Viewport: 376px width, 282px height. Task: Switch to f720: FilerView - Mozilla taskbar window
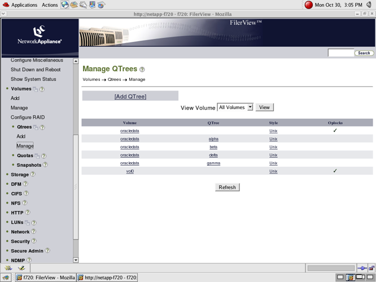(x=46, y=277)
